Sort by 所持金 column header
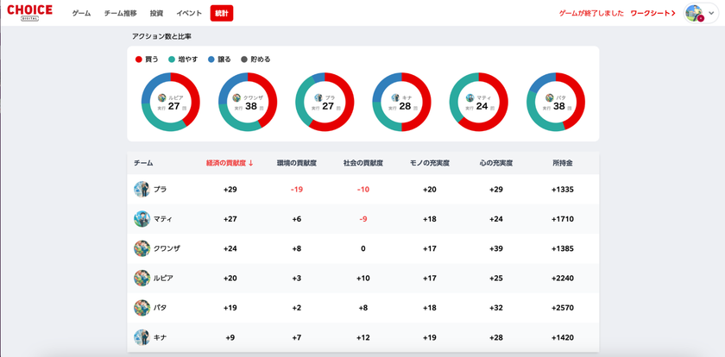 point(563,163)
